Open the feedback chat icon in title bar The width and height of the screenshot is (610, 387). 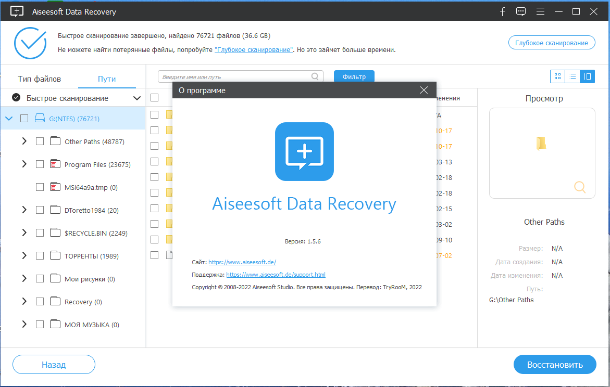521,11
